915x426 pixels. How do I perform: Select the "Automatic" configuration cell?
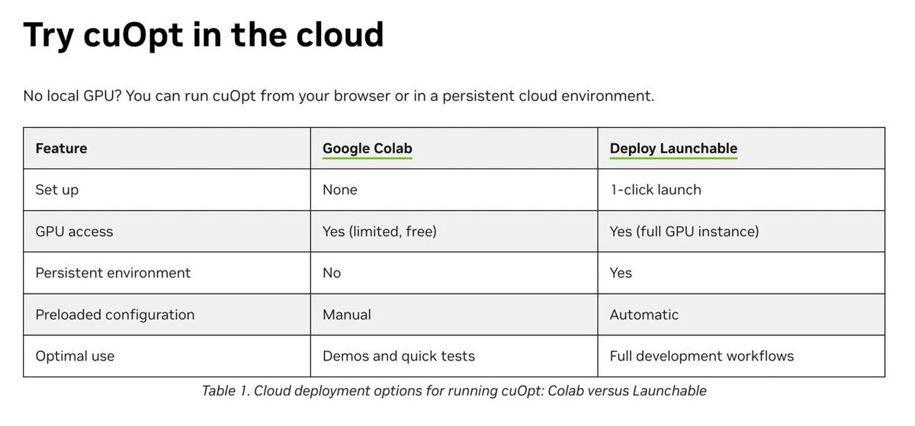click(x=644, y=314)
